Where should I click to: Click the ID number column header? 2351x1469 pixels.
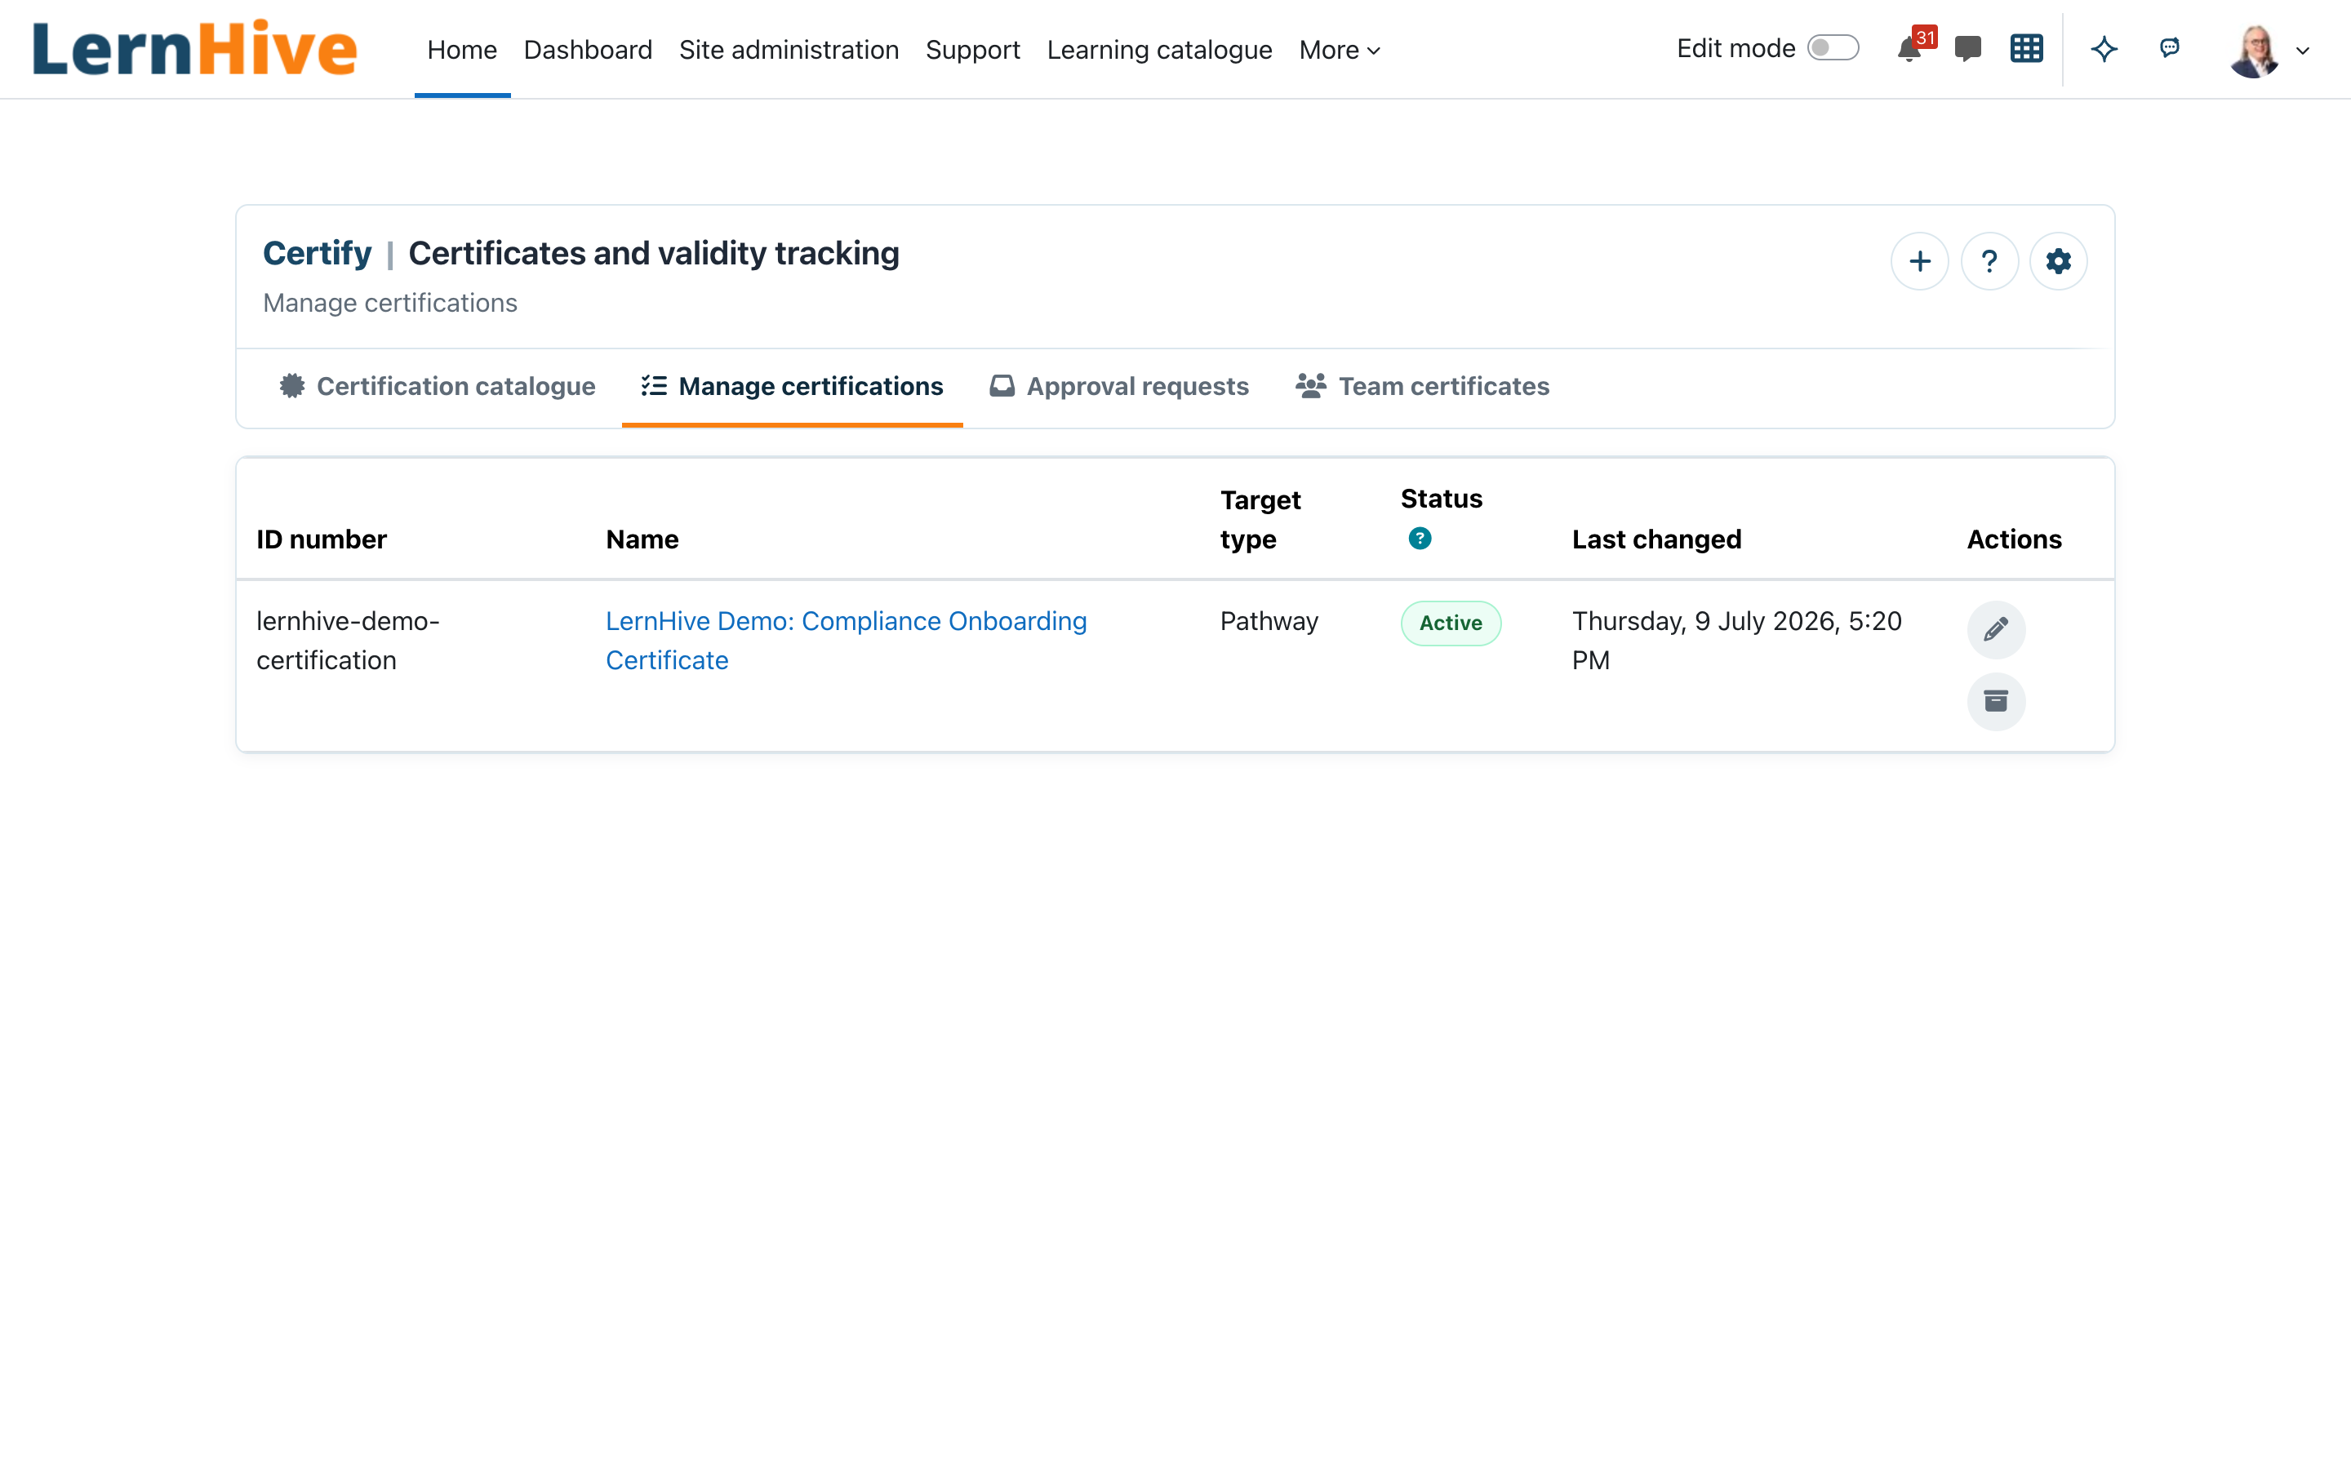coord(322,539)
